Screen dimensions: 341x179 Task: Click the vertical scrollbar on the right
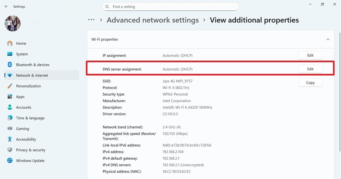pos(340,92)
